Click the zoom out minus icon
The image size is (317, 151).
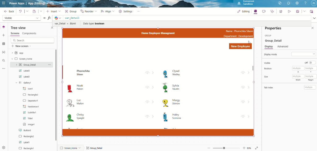point(209,148)
